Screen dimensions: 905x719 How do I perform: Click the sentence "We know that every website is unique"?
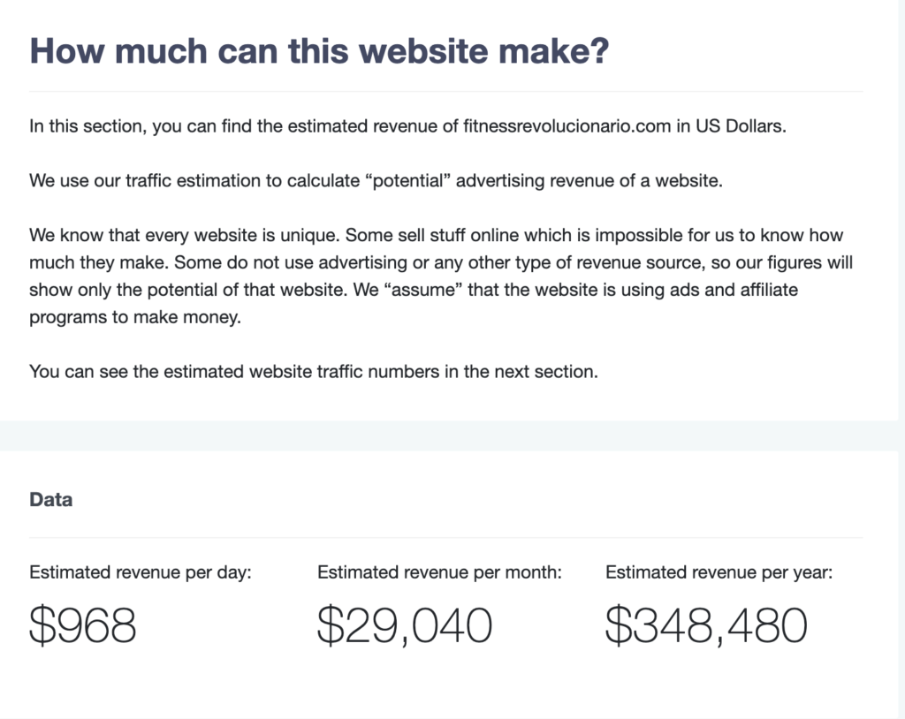pos(185,235)
